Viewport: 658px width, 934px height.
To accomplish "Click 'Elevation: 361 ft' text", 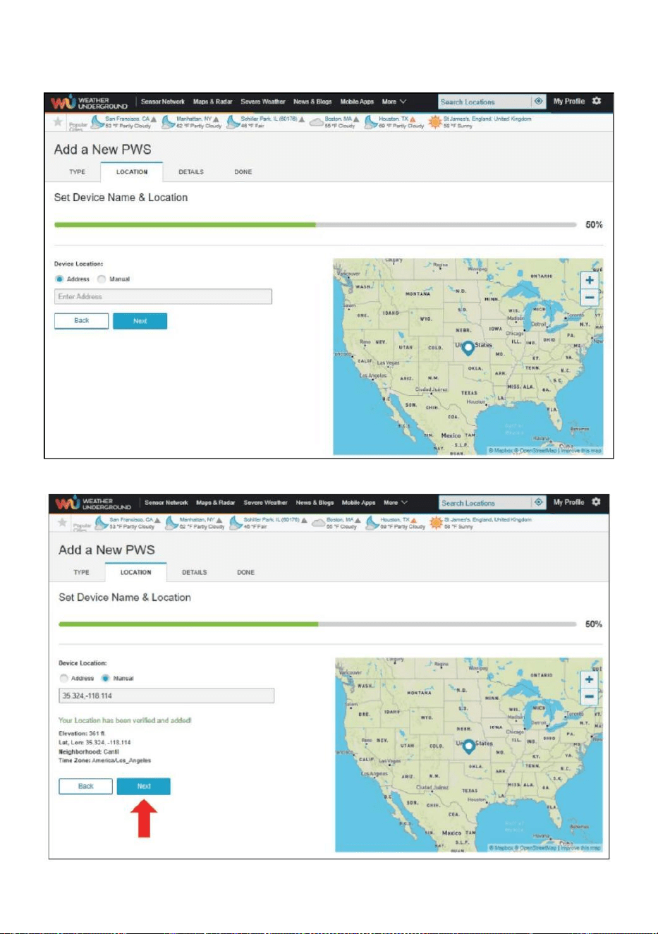I will click(x=82, y=734).
